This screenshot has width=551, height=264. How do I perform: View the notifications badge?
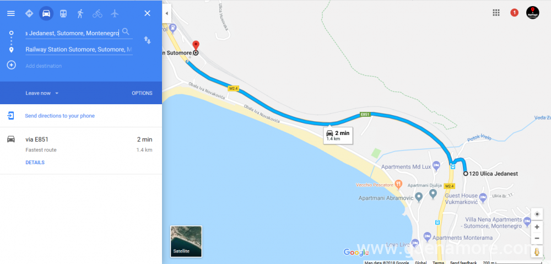[514, 13]
